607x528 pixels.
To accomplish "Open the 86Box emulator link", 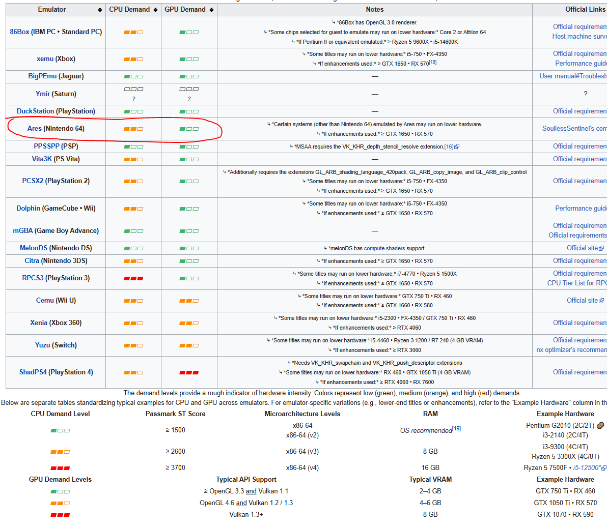I will pyautogui.click(x=19, y=32).
